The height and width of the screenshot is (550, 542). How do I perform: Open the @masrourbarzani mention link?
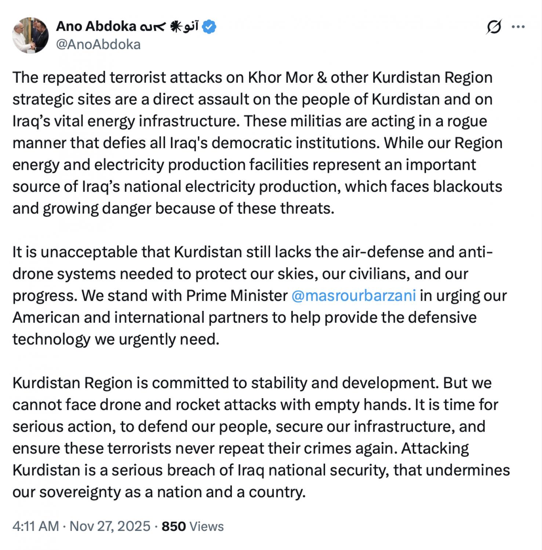tap(353, 296)
